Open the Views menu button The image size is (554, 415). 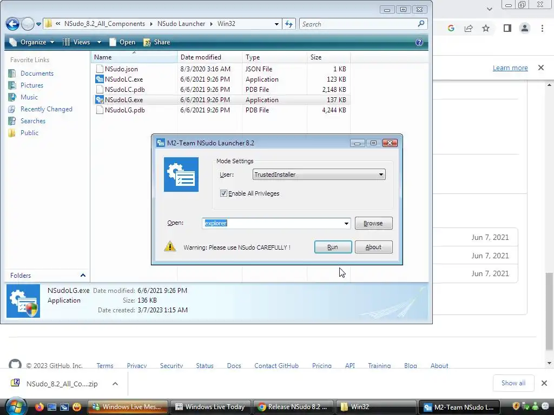pos(77,42)
